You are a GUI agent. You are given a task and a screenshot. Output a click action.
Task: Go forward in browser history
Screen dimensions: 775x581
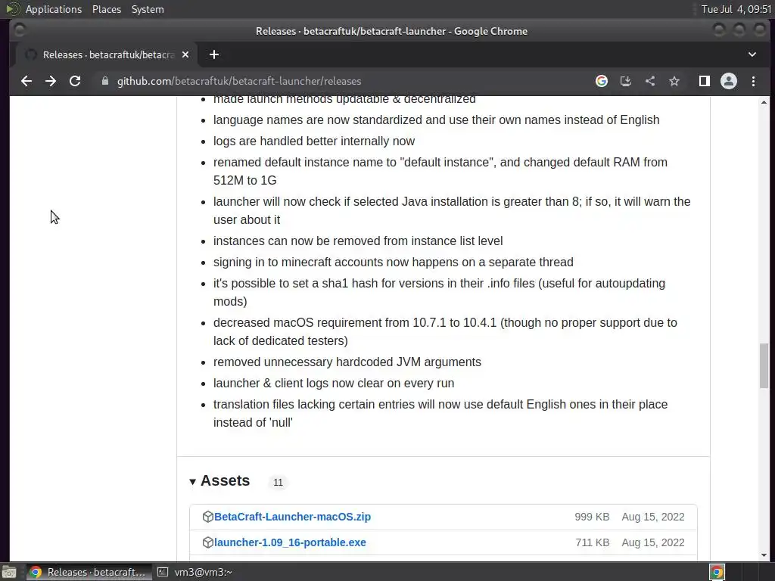click(51, 81)
